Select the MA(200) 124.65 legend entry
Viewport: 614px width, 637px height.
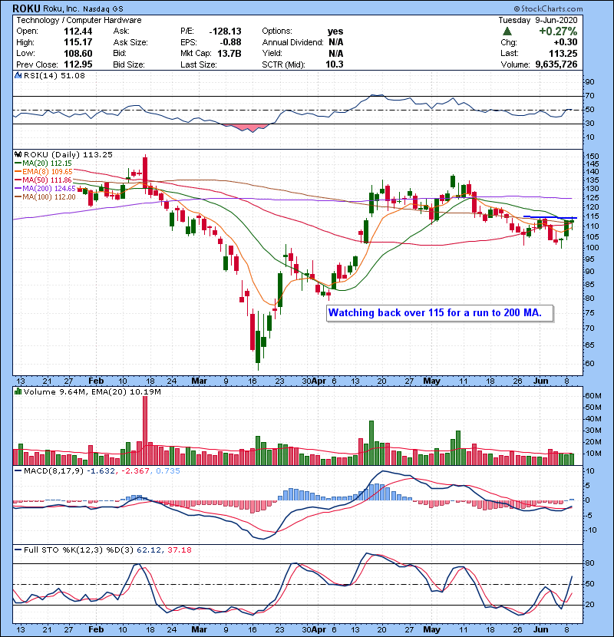(x=45, y=189)
